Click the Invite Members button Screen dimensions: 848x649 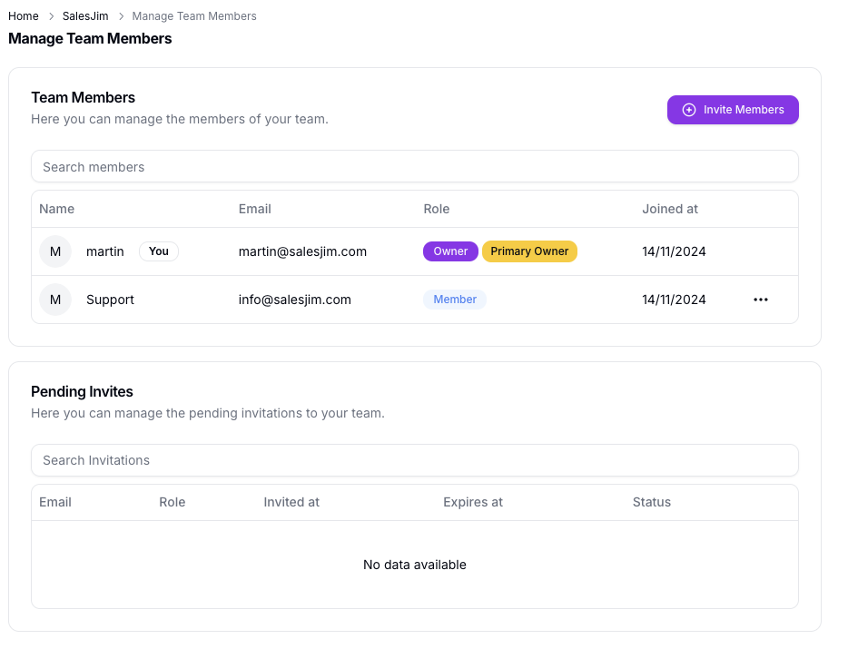pyautogui.click(x=732, y=110)
